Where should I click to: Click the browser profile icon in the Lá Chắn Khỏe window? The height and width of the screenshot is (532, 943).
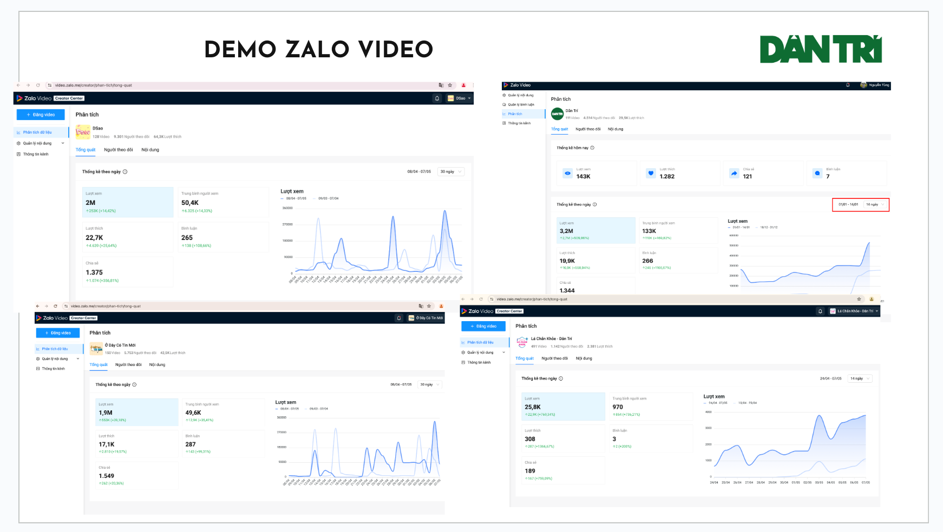(x=872, y=299)
